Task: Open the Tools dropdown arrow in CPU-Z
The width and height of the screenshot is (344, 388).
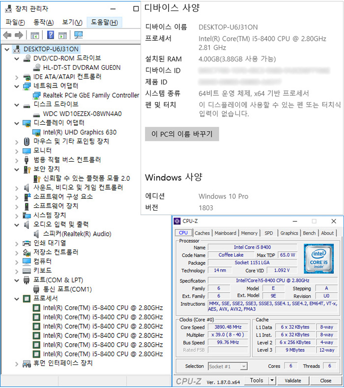Action: pyautogui.click(x=272, y=380)
